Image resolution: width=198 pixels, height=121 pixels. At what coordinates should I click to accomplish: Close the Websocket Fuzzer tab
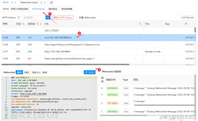(44, 2)
